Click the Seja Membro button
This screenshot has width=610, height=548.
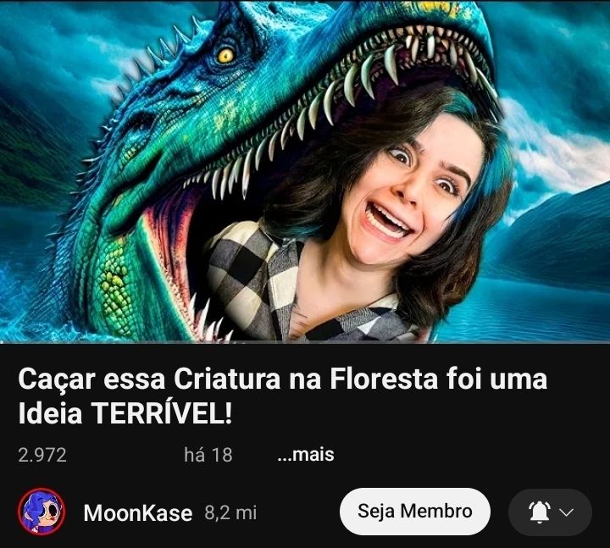click(414, 511)
